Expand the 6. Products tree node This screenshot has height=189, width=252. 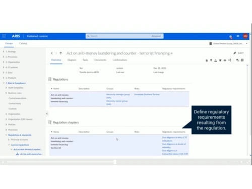click(4, 78)
